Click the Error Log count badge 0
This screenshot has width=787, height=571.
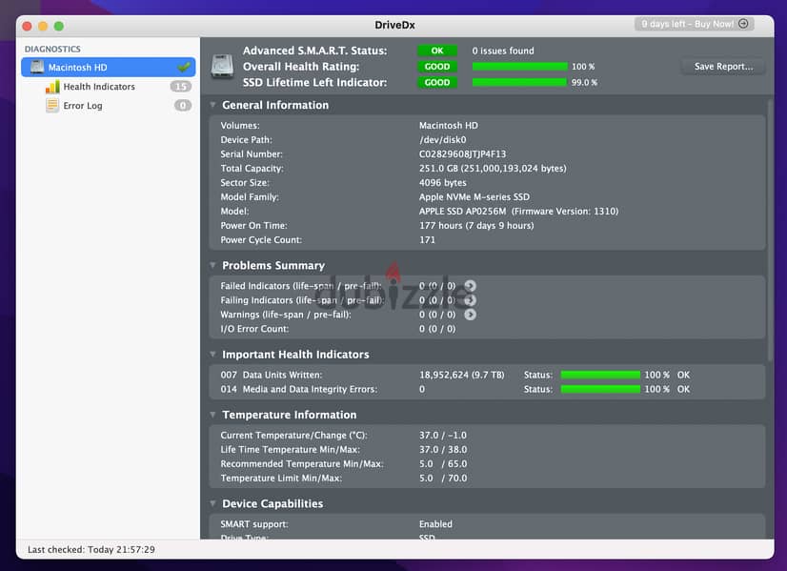pos(183,106)
